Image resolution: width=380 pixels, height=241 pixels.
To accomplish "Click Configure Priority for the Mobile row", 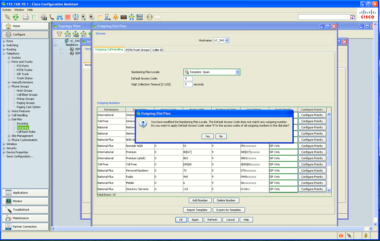I will (x=312, y=183).
